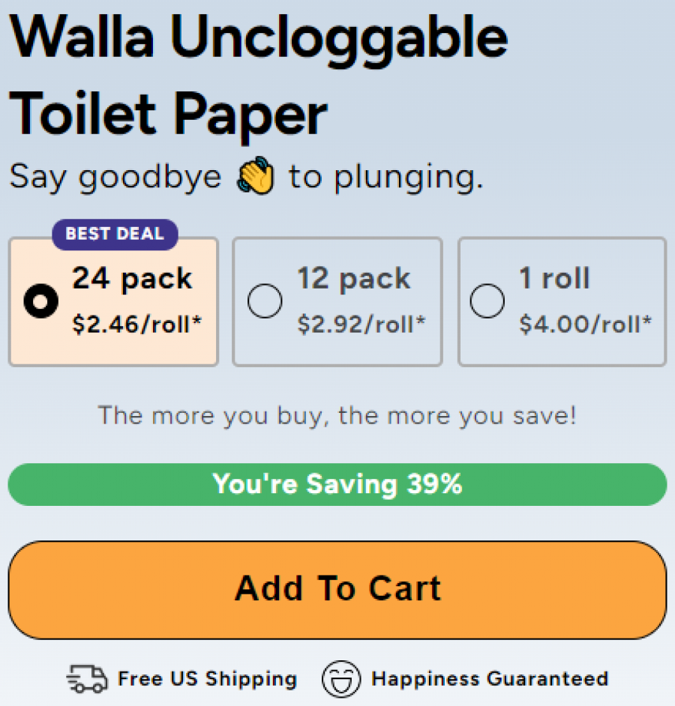Click "The more you buy" savings note

(337, 415)
